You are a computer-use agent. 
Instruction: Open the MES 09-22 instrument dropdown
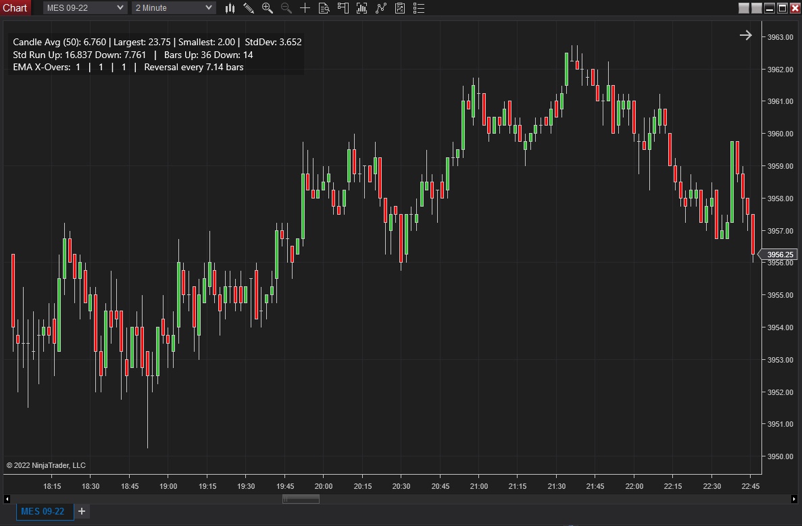85,7
